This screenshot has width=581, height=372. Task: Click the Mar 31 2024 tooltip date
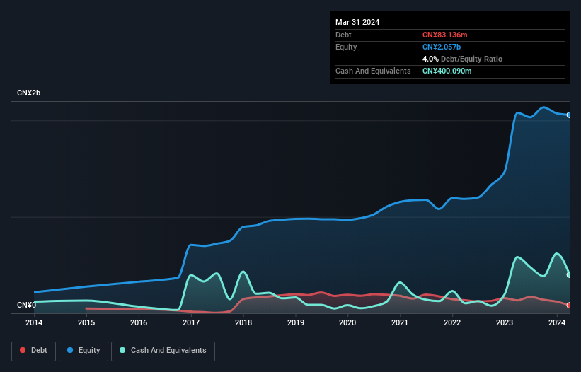click(357, 22)
